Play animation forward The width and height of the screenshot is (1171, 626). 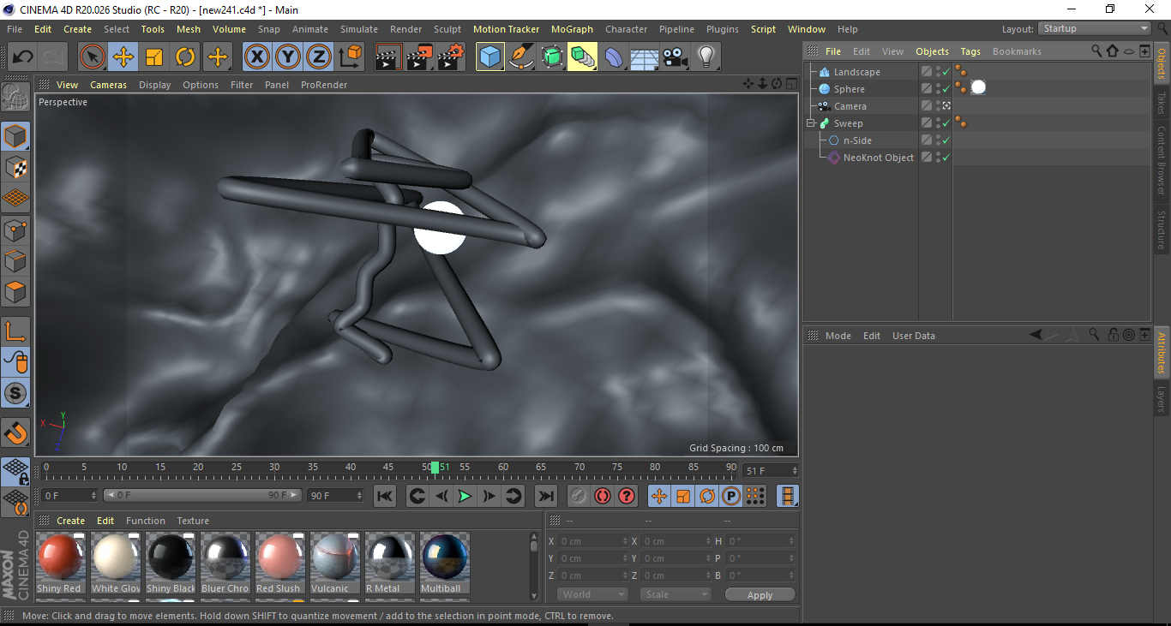pyautogui.click(x=465, y=496)
